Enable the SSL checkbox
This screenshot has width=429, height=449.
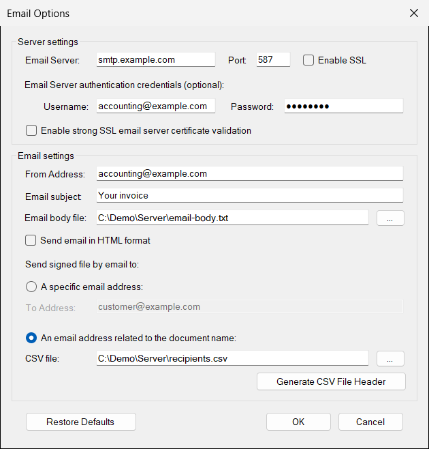308,60
